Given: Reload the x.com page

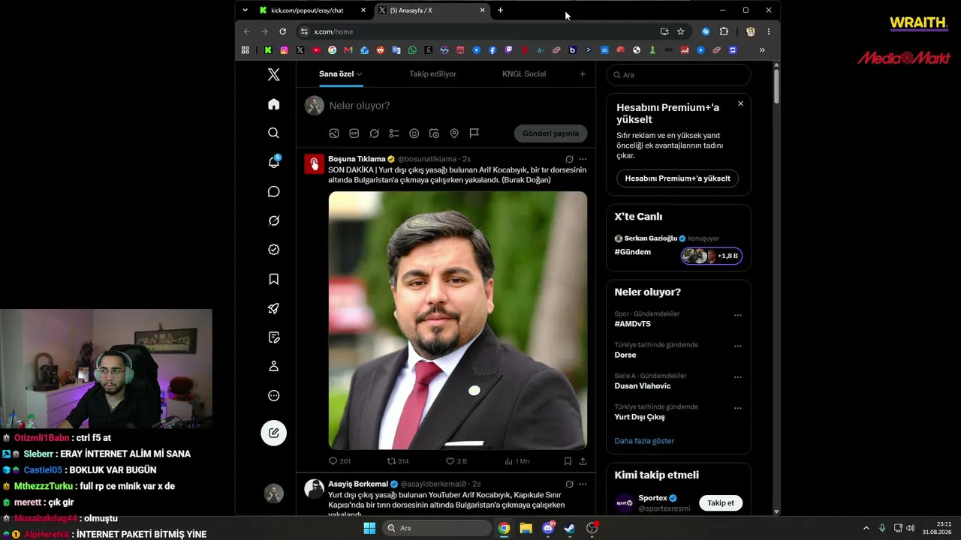Looking at the screenshot, I should click(282, 31).
